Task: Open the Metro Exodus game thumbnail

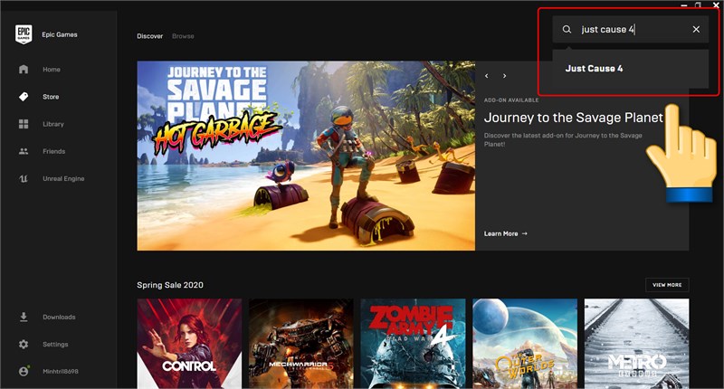Action: click(637, 344)
